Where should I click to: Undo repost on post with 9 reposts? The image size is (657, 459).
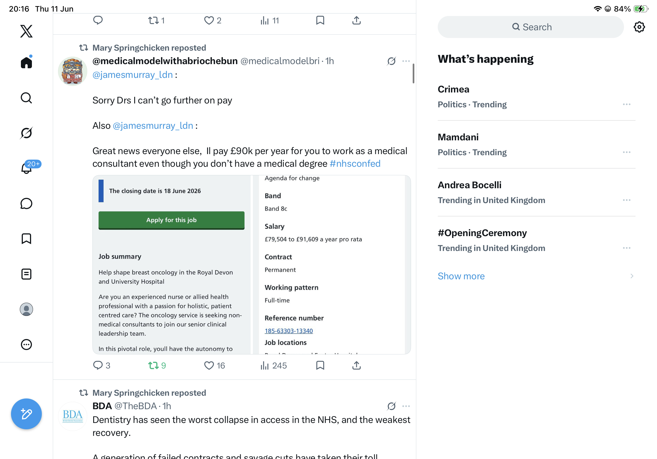(x=157, y=365)
